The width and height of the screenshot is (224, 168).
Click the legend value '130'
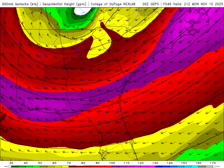click(x=155, y=163)
